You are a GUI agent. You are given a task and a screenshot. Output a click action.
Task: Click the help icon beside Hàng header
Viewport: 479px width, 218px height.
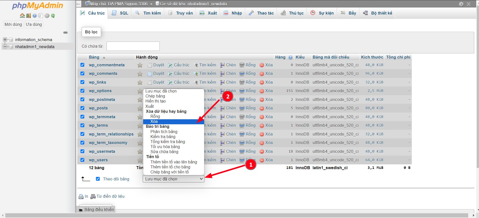click(x=290, y=57)
